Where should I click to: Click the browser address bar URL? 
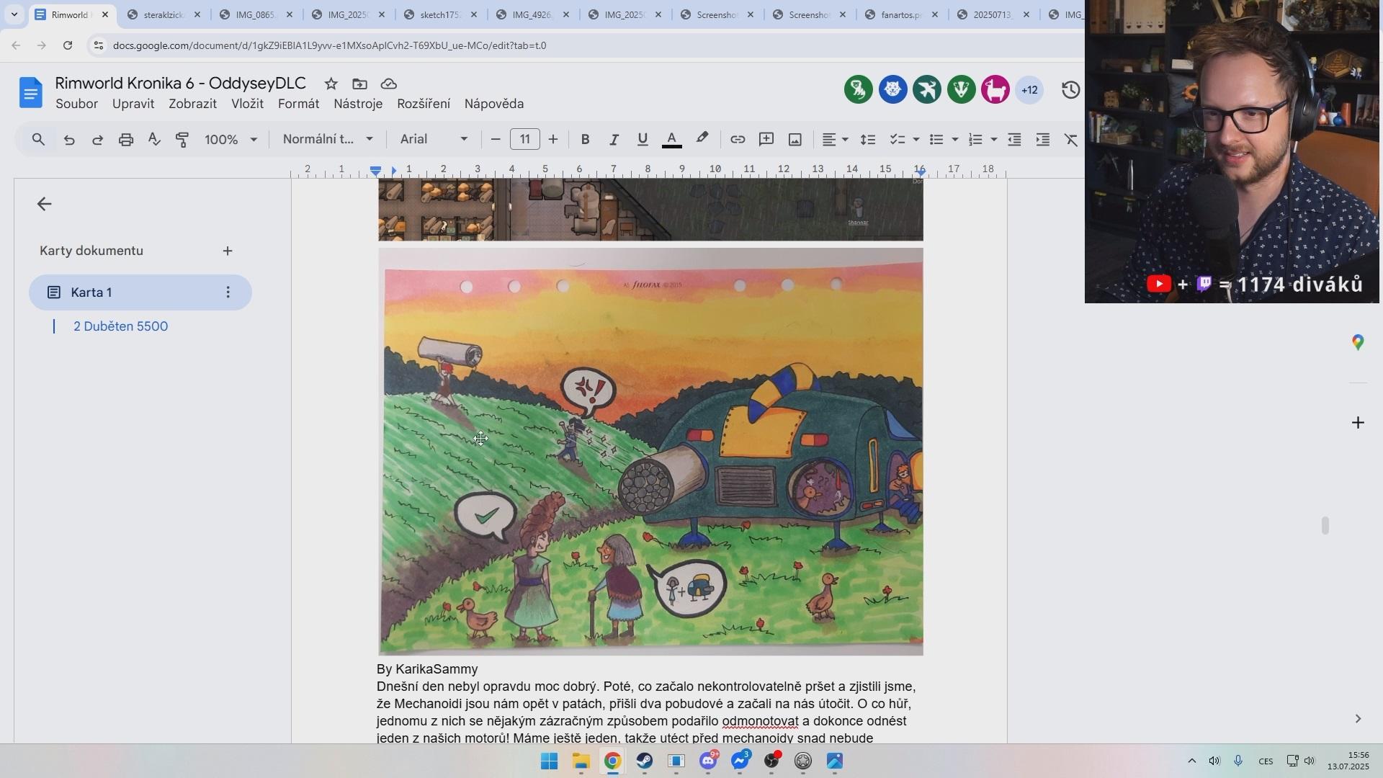tap(329, 45)
